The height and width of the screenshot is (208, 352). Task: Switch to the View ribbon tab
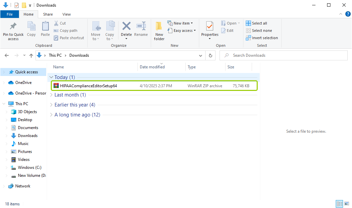tap(66, 14)
